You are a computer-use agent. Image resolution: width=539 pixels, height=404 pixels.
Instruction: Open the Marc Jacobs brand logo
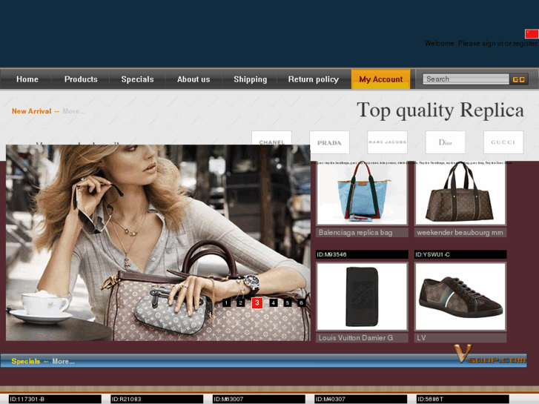pyautogui.click(x=388, y=142)
